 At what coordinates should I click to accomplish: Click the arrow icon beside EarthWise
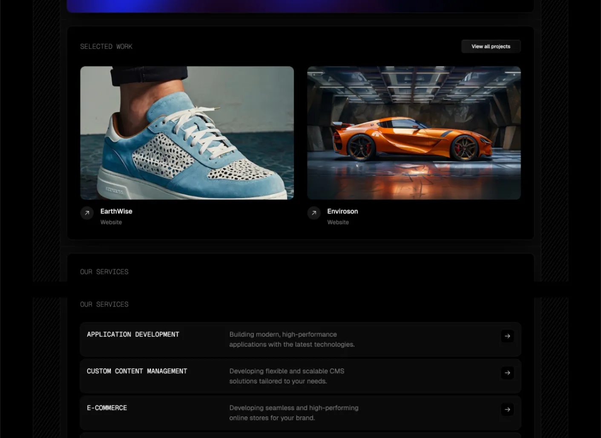tap(87, 213)
